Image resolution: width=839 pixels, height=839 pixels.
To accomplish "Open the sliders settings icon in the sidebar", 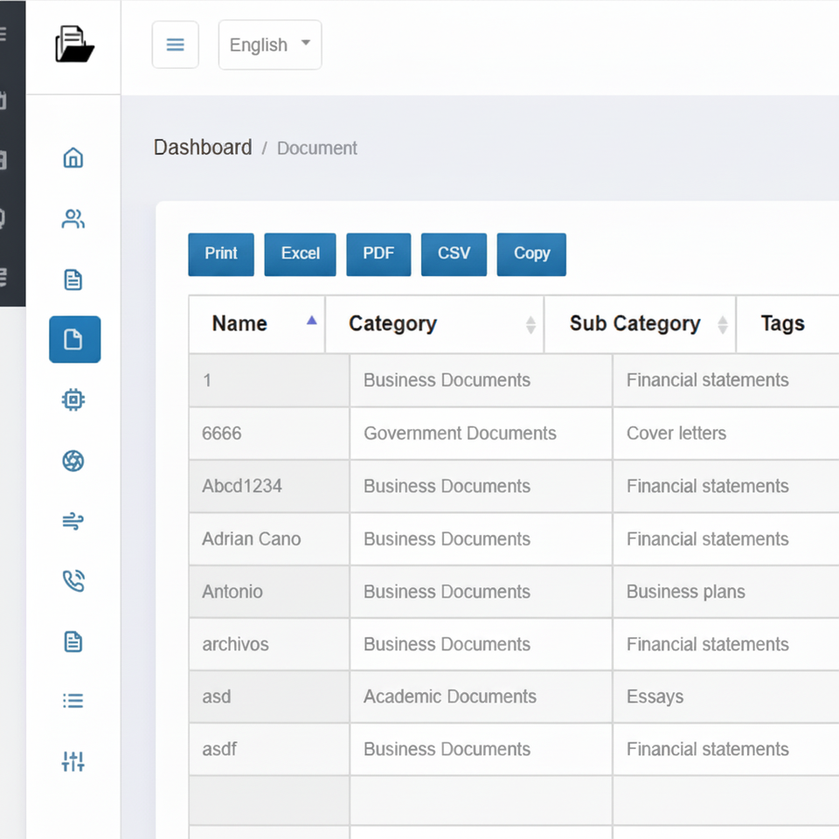I will click(73, 761).
